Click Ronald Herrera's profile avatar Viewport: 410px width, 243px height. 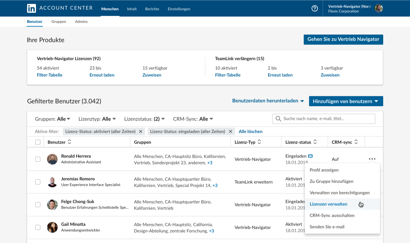(52, 159)
